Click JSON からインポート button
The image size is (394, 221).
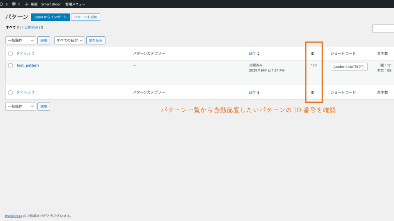(x=50, y=17)
